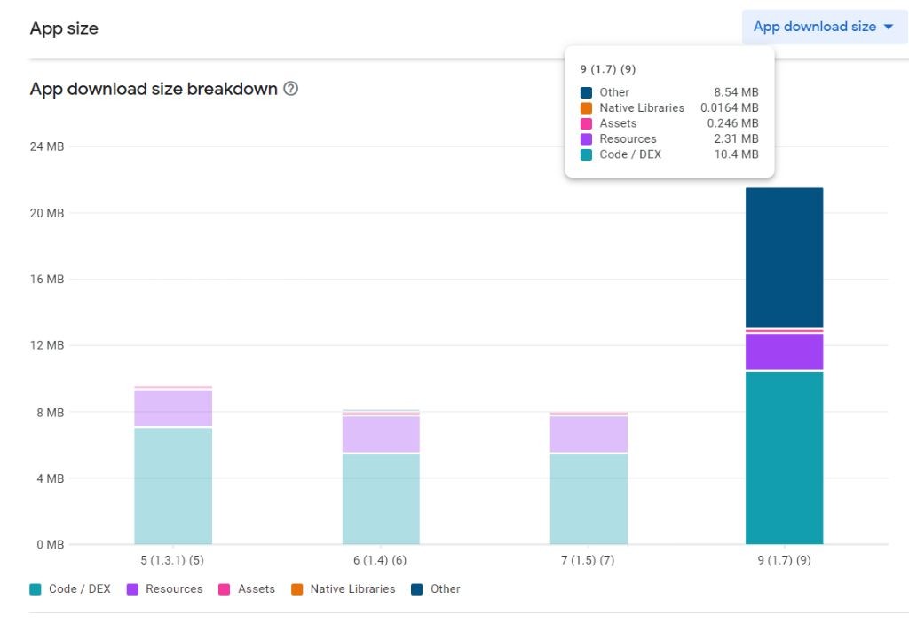Screen dimensions: 909x624
Task: Open the help tooltip next to breakdown title
Action: tap(292, 89)
